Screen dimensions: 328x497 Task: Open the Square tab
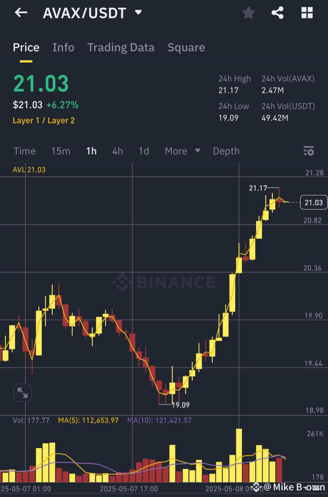point(186,47)
